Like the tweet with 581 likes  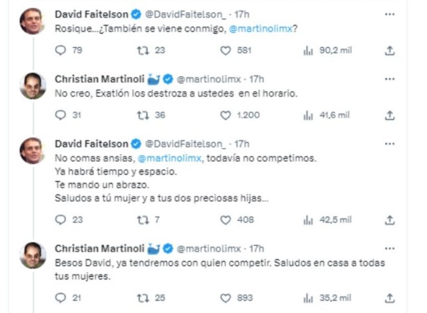(225, 51)
